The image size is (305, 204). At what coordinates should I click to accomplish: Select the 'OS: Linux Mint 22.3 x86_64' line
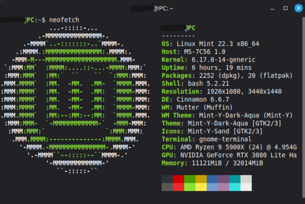(210, 44)
